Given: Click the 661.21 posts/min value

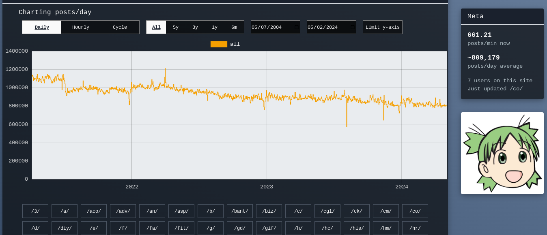Looking at the screenshot, I should (480, 35).
